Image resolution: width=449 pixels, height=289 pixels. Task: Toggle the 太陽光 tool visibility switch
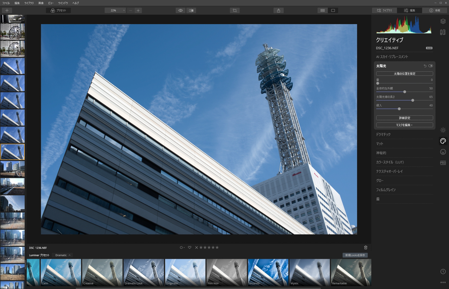431,66
